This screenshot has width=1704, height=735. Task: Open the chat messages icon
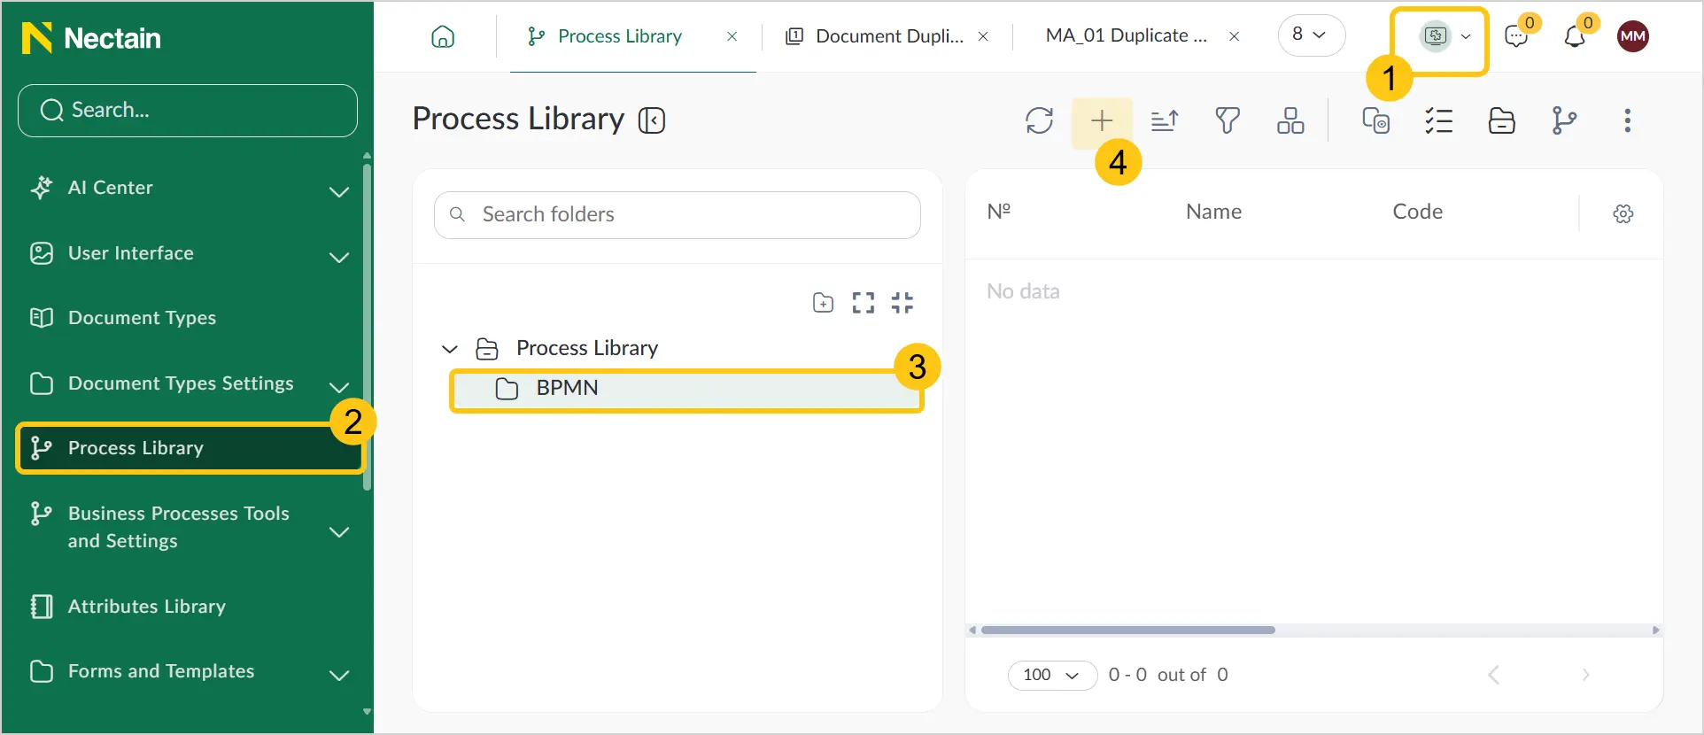[1517, 36]
